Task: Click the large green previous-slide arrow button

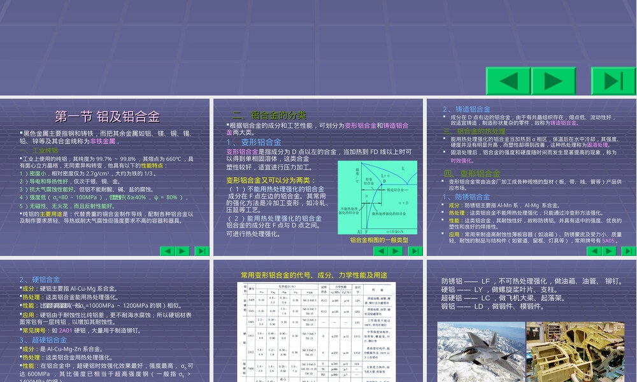Action: (508, 81)
